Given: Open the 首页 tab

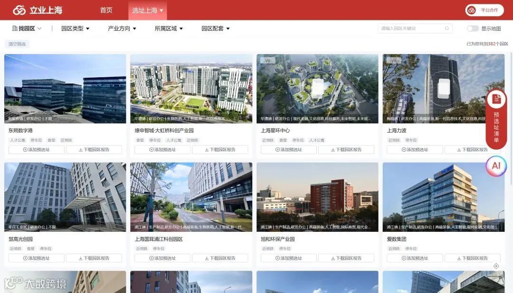Looking at the screenshot, I should point(106,10).
